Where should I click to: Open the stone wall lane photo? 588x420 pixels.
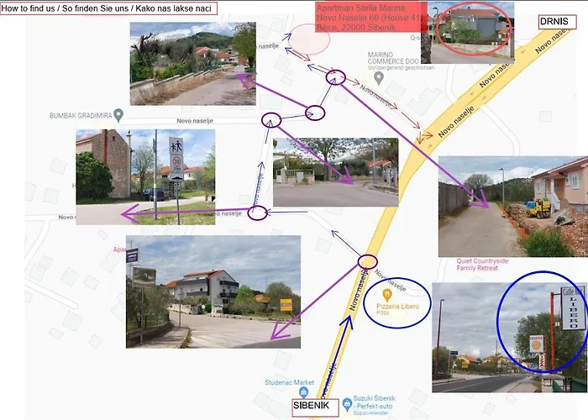[192, 63]
